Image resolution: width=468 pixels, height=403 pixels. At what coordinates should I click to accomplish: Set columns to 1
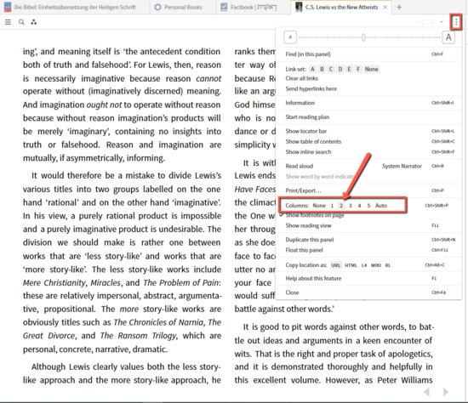pos(332,206)
